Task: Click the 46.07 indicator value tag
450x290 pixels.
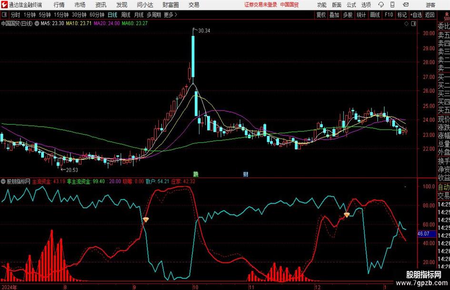Action: 427,234
